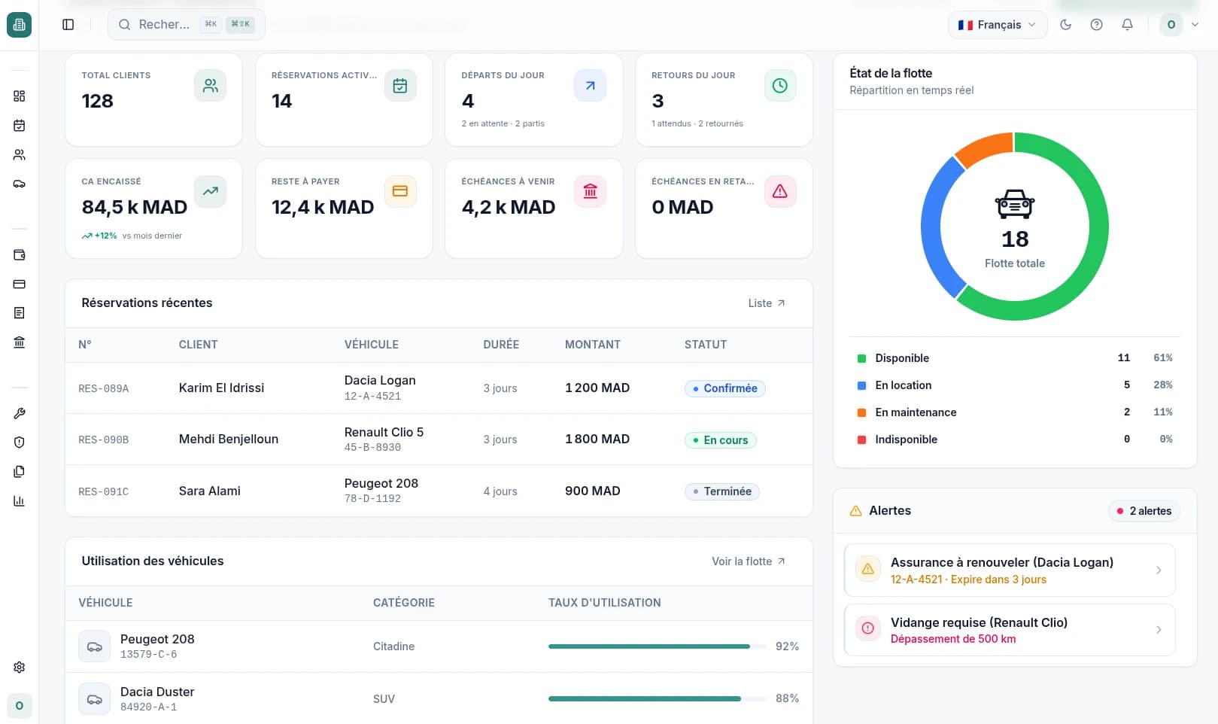Open settings gear in sidebar
1218x724 pixels.
[x=20, y=667]
